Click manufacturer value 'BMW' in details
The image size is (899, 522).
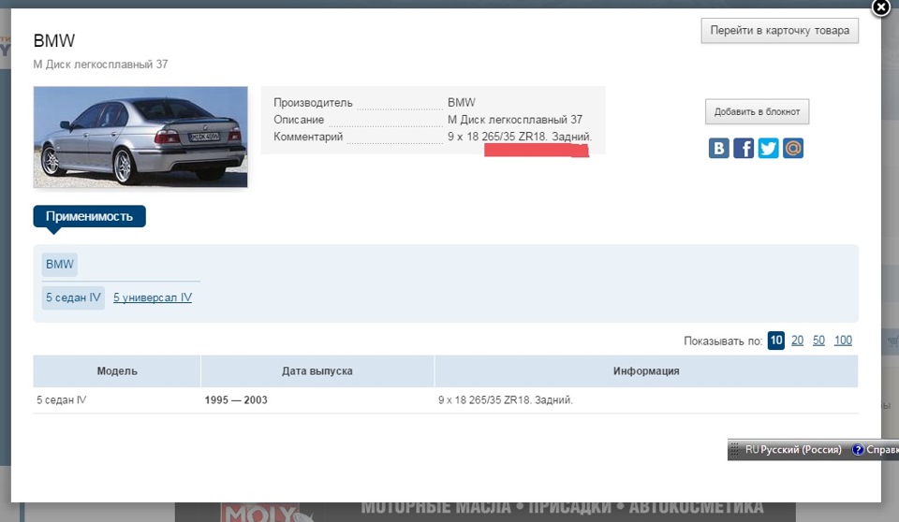click(462, 103)
